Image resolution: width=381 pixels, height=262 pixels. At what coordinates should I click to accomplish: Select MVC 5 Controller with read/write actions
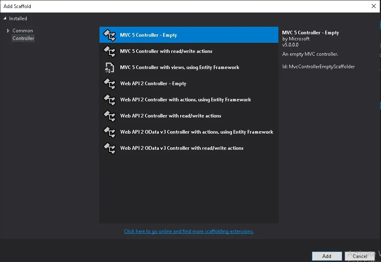point(189,51)
